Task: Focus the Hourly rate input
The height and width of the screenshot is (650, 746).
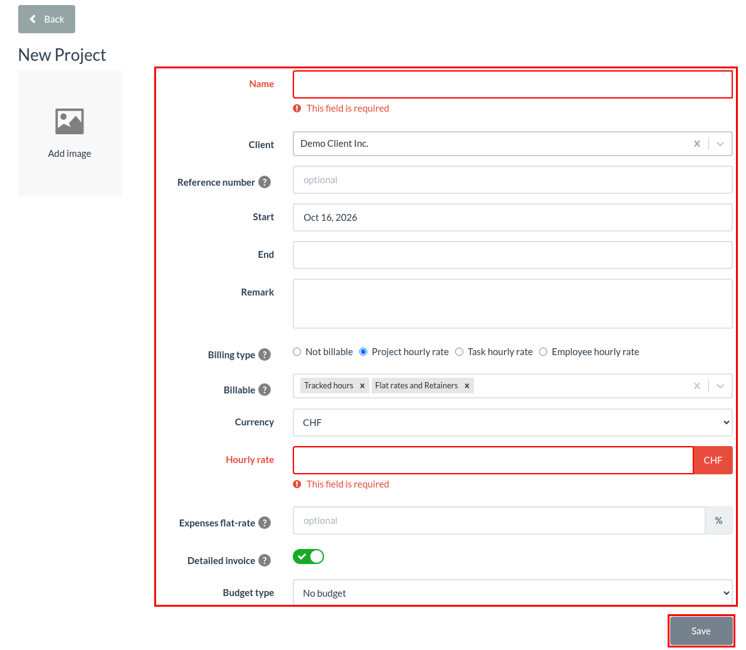Action: pos(493,460)
